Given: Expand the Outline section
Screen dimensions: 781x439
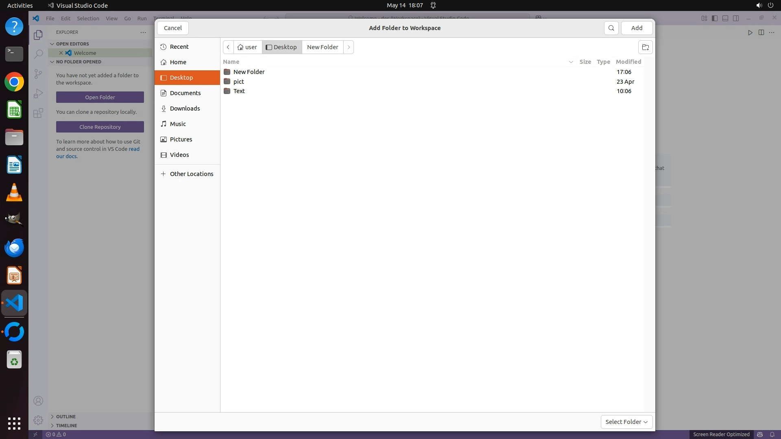Looking at the screenshot, I should (65, 417).
